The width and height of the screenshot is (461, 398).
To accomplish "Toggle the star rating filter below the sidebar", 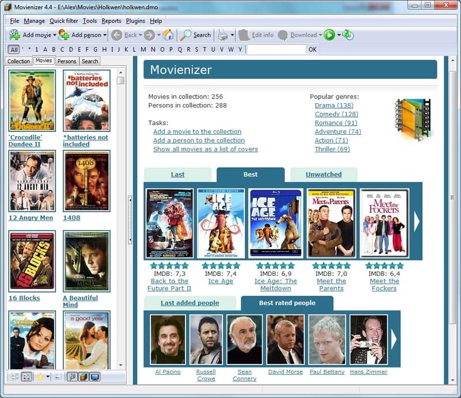I will point(39,377).
